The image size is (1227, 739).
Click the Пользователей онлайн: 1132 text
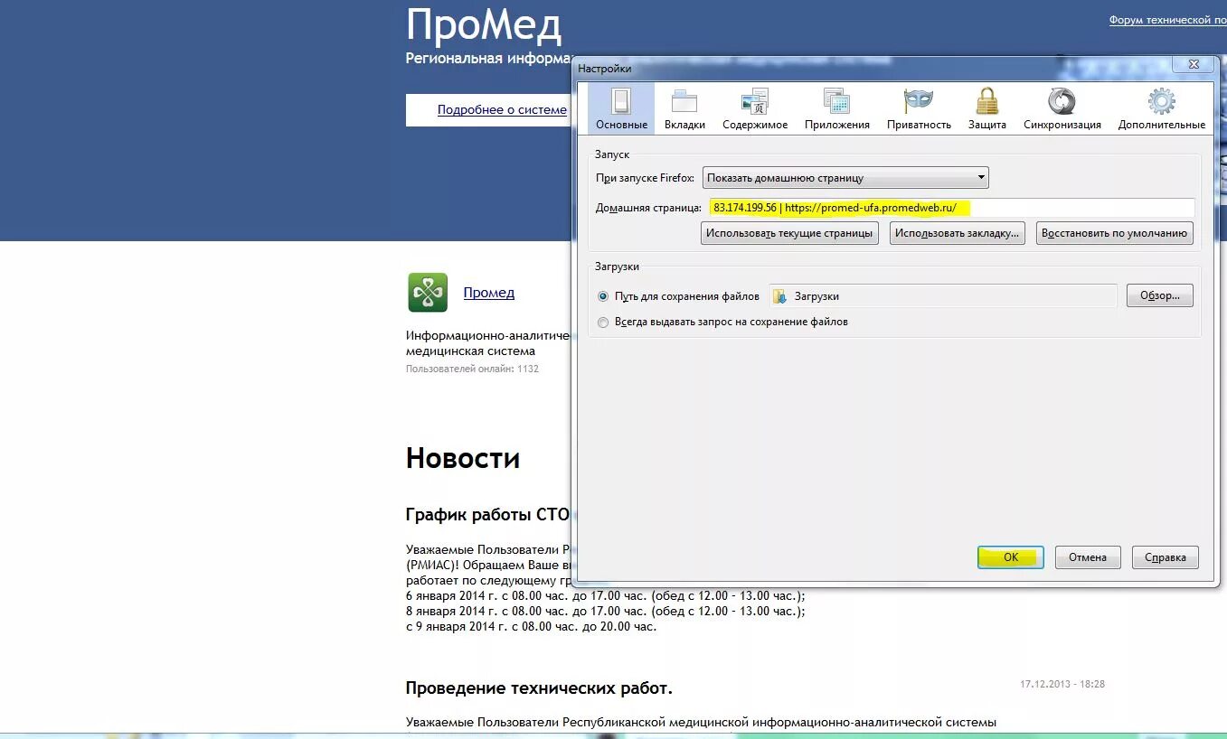tap(472, 369)
